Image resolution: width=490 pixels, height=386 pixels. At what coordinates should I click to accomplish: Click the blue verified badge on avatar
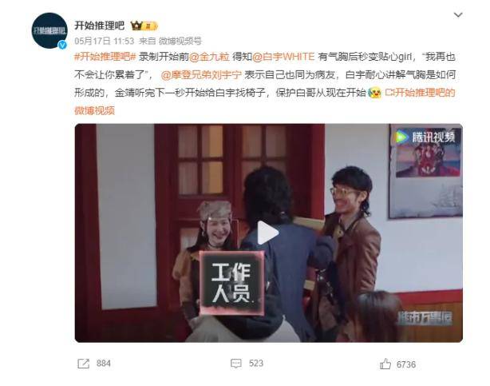point(62,45)
